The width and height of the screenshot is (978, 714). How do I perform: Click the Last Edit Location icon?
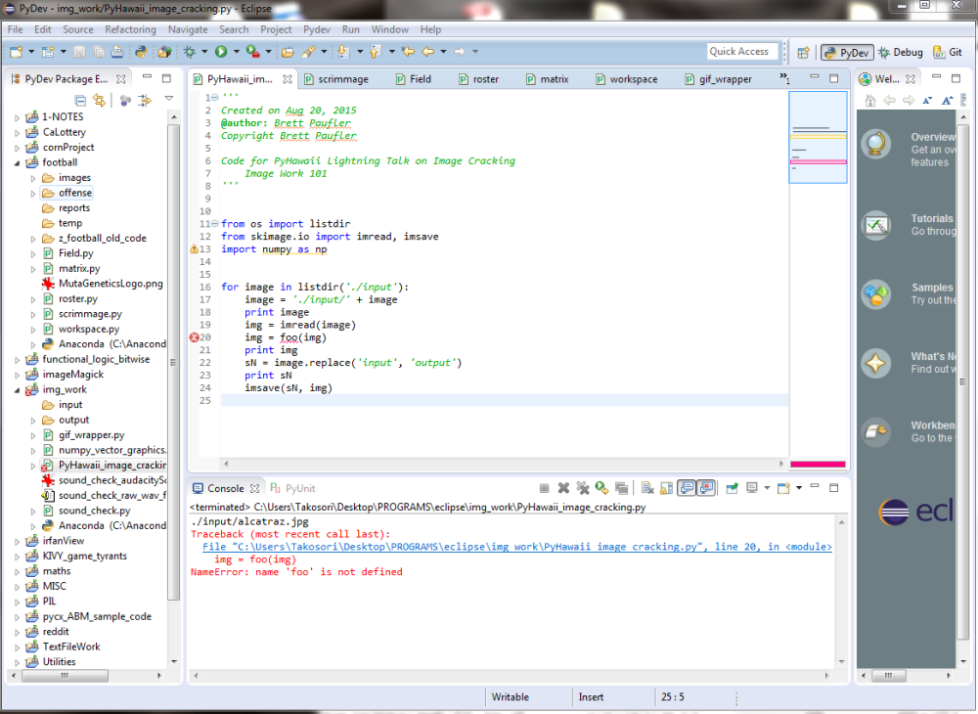coord(408,52)
